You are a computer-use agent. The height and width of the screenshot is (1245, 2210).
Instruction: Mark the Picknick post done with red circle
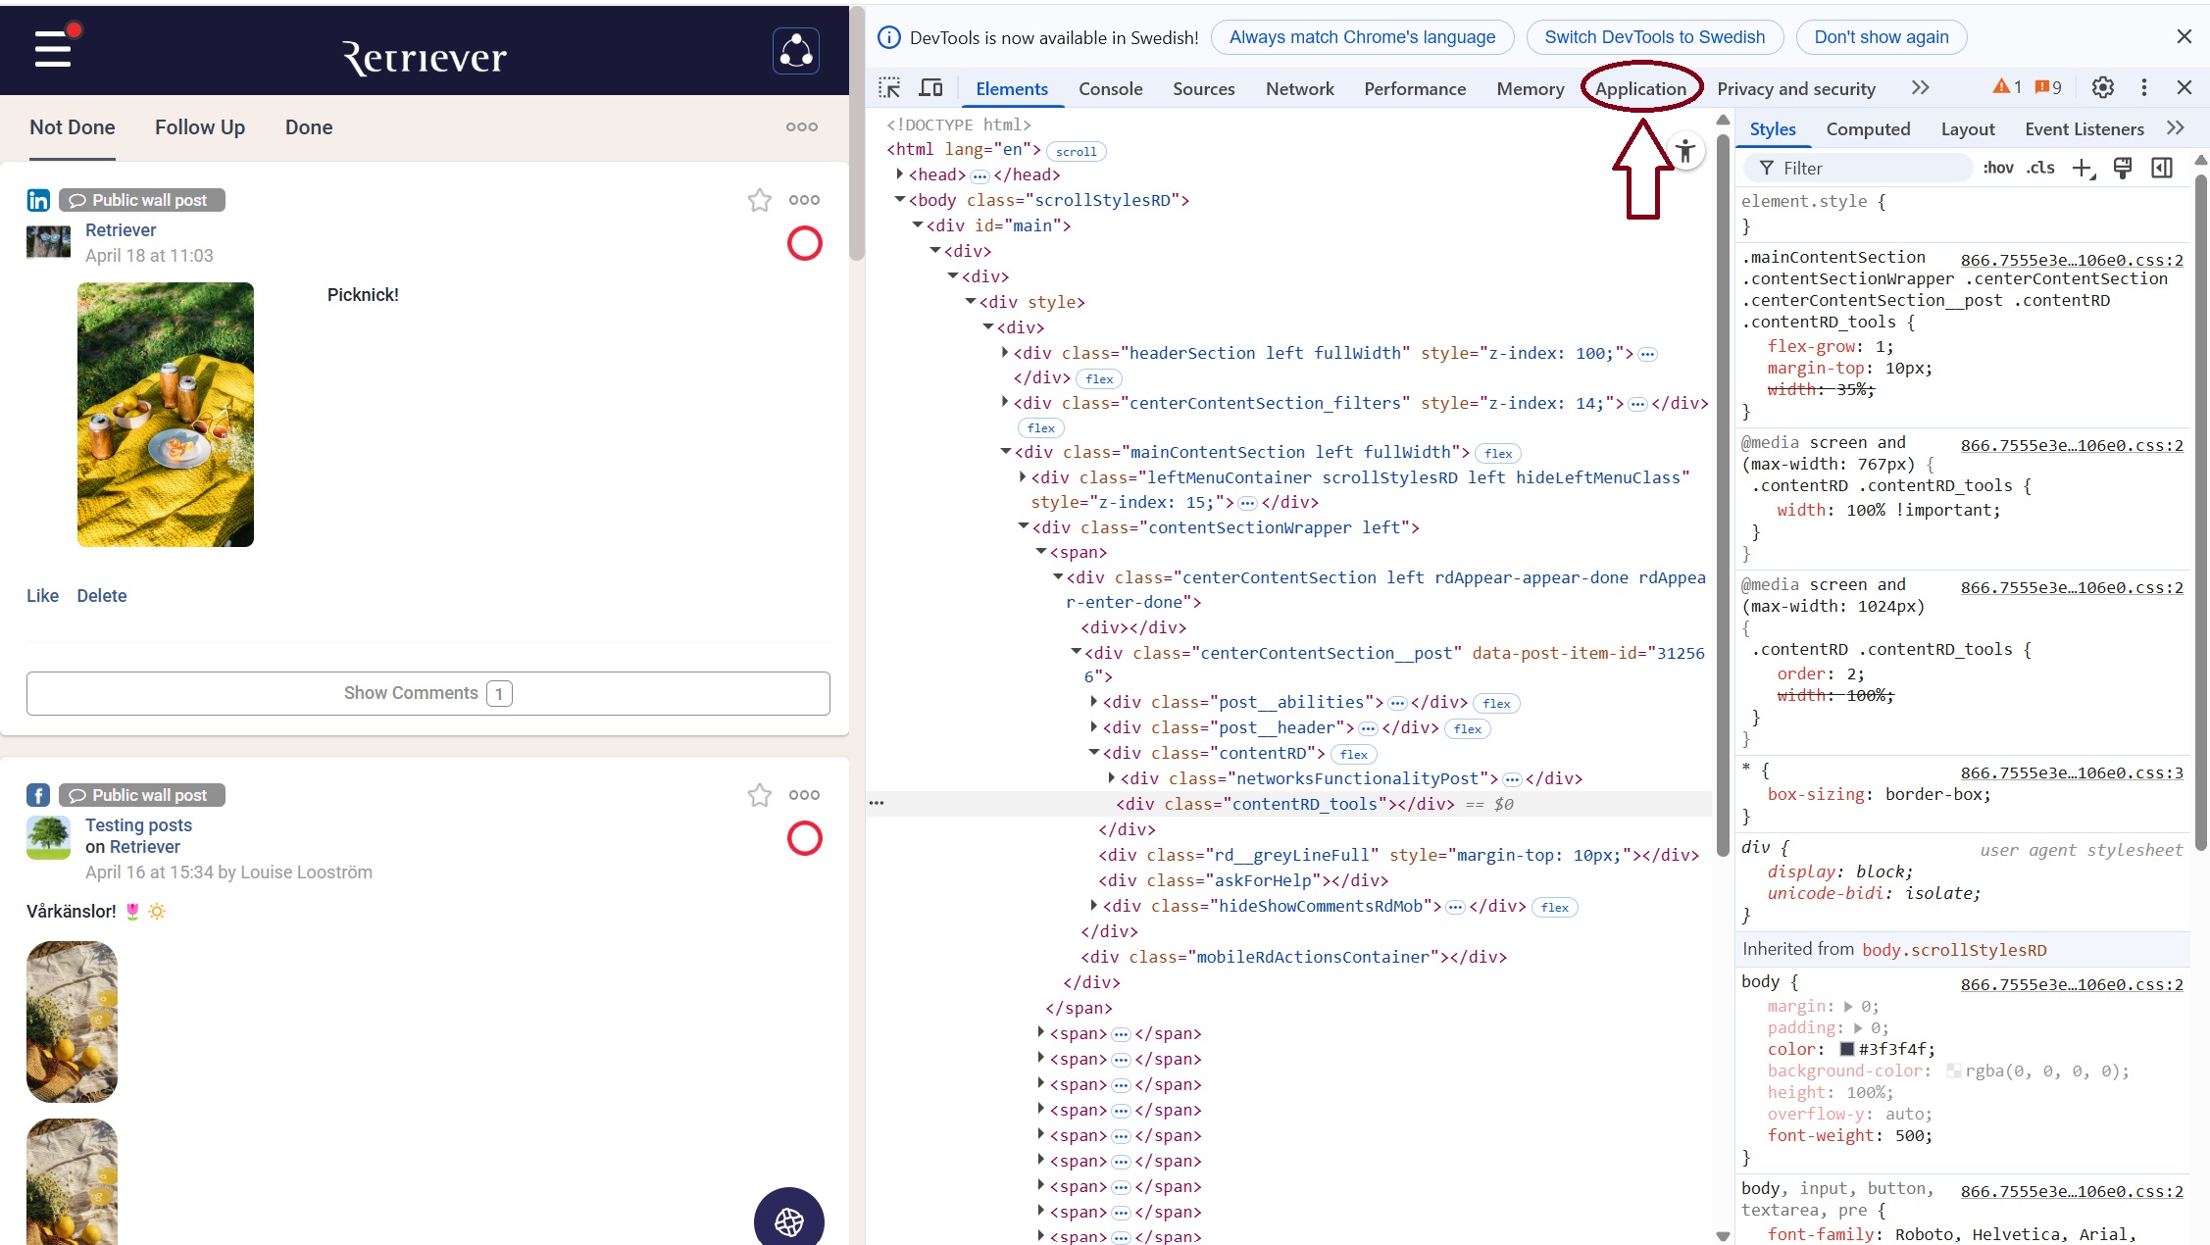[x=804, y=243]
